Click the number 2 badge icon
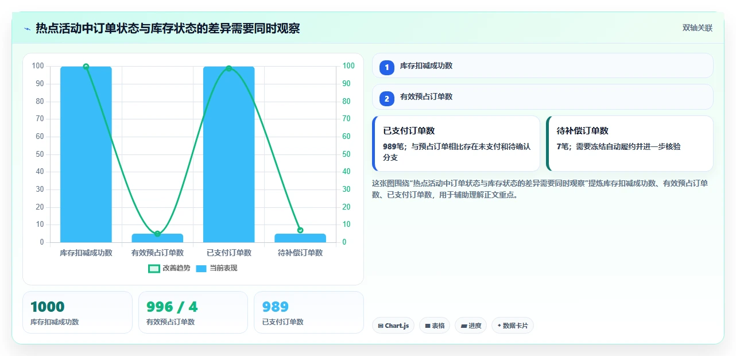 387,98
